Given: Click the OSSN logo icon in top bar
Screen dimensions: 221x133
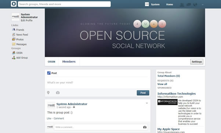Looking at the screenshot, I should (14, 4).
